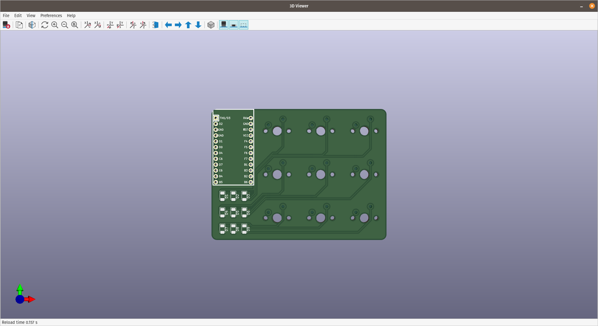Open the File menu
598x326 pixels.
pos(6,16)
